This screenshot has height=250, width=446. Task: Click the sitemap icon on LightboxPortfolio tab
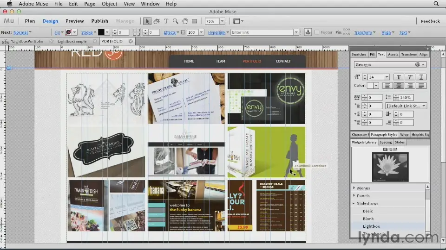click(5, 41)
